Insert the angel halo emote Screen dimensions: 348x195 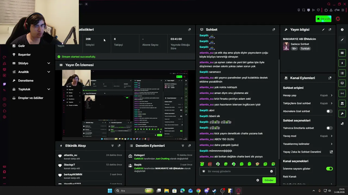tap(202, 164)
